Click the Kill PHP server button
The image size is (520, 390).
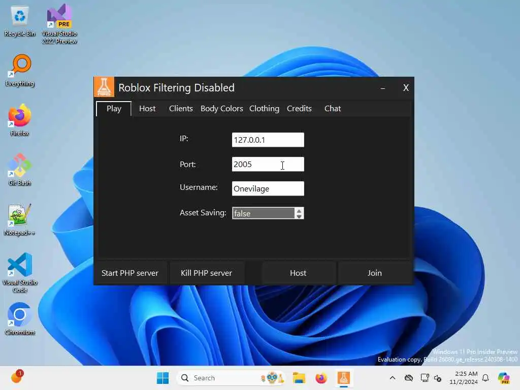206,273
